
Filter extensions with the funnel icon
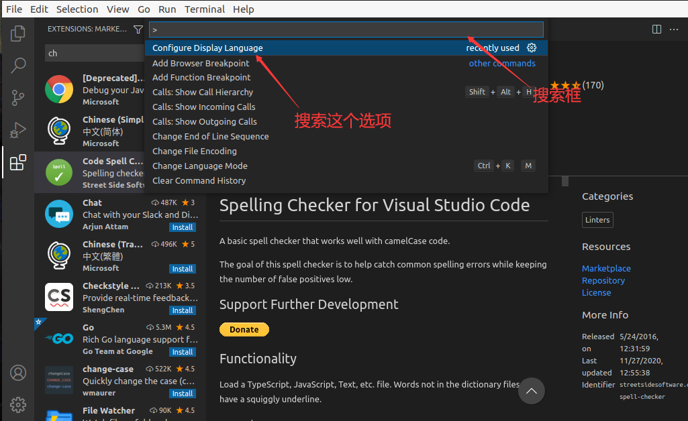pos(138,29)
